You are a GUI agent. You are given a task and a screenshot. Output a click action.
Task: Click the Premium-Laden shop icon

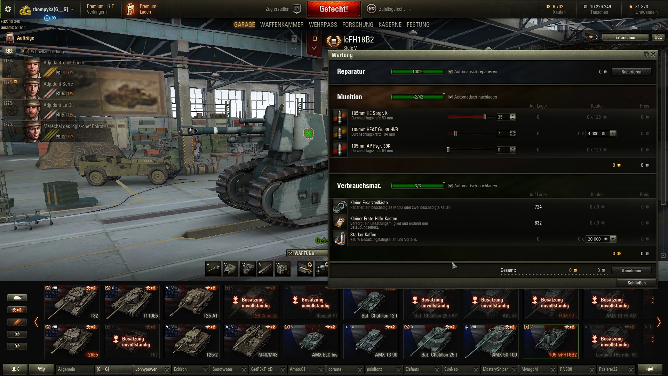coord(130,9)
